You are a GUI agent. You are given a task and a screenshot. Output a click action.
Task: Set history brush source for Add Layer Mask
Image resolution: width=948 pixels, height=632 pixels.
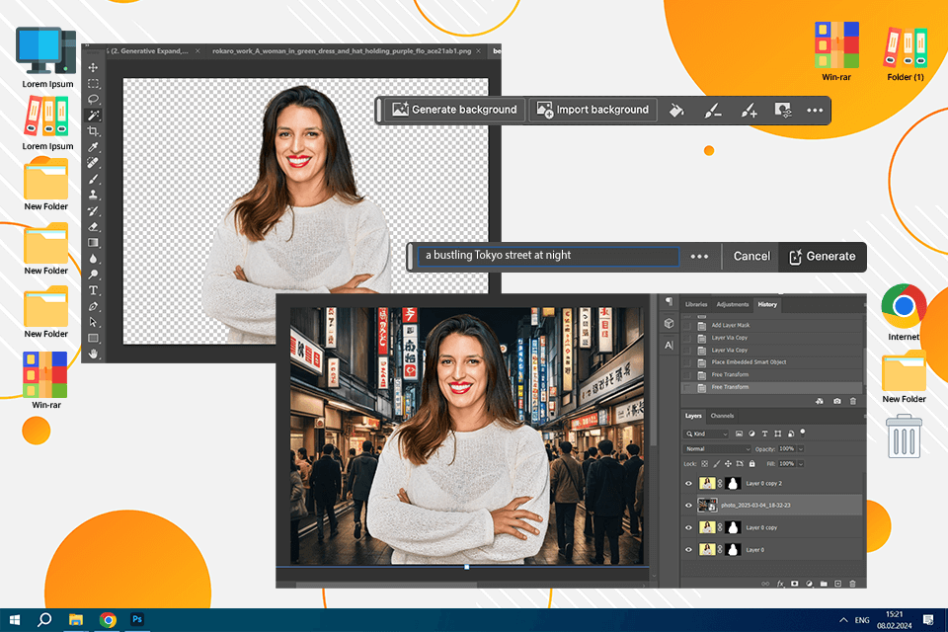click(687, 325)
